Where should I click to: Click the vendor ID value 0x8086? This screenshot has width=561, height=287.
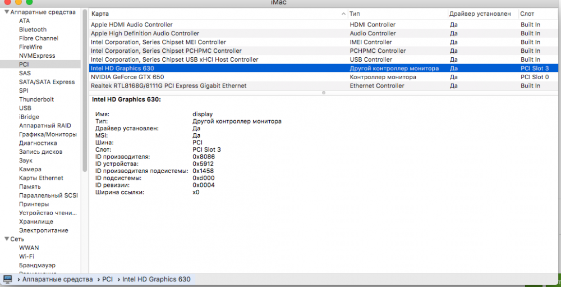tap(204, 157)
